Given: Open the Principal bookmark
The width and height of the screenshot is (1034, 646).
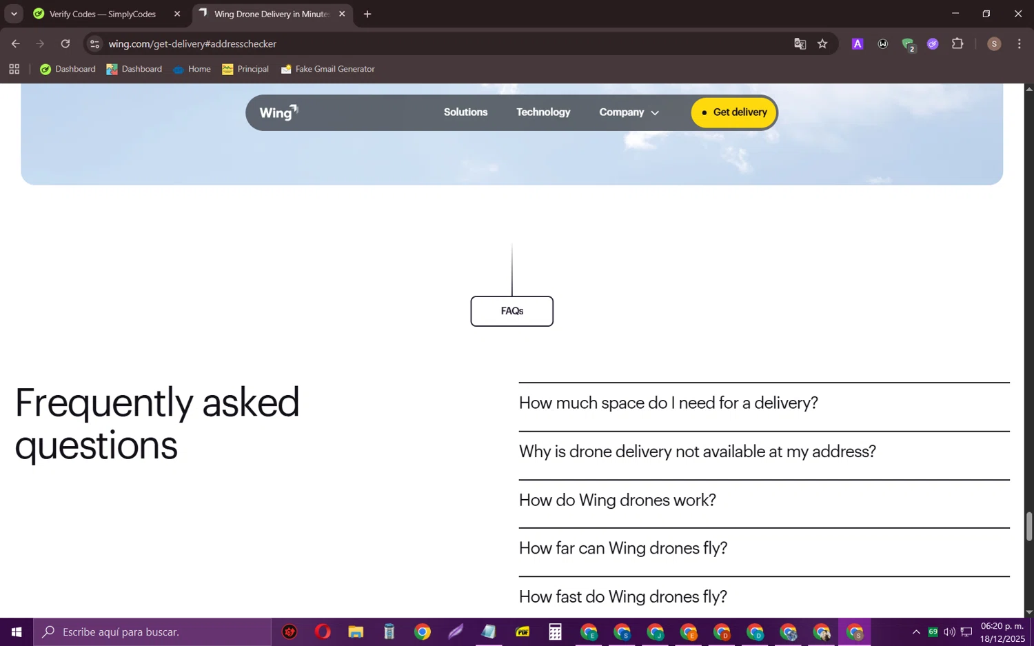Looking at the screenshot, I should [x=245, y=69].
